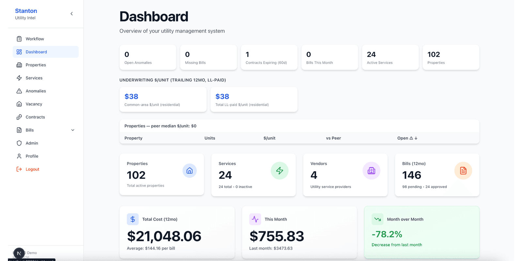Open the Missing Bills stat card

coord(208,57)
